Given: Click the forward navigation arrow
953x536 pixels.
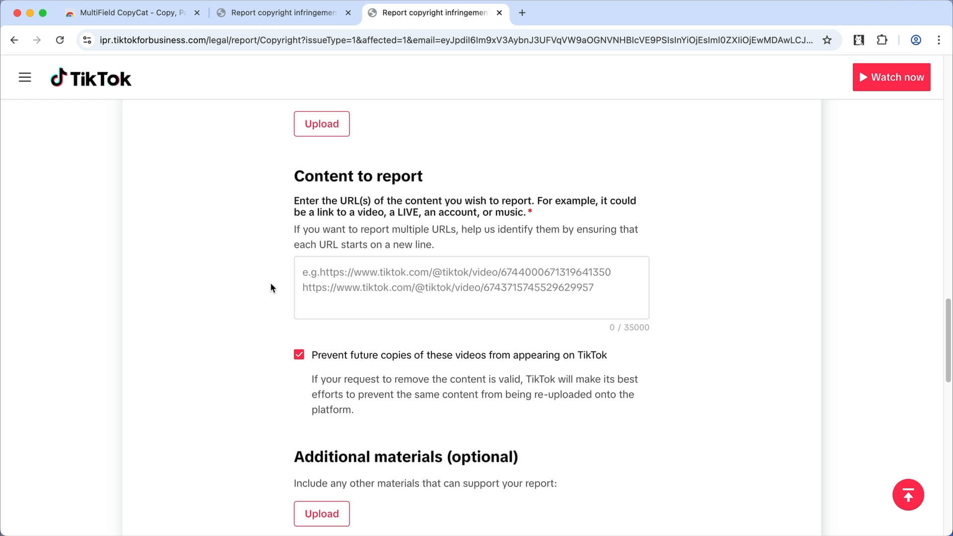Looking at the screenshot, I should click(37, 40).
